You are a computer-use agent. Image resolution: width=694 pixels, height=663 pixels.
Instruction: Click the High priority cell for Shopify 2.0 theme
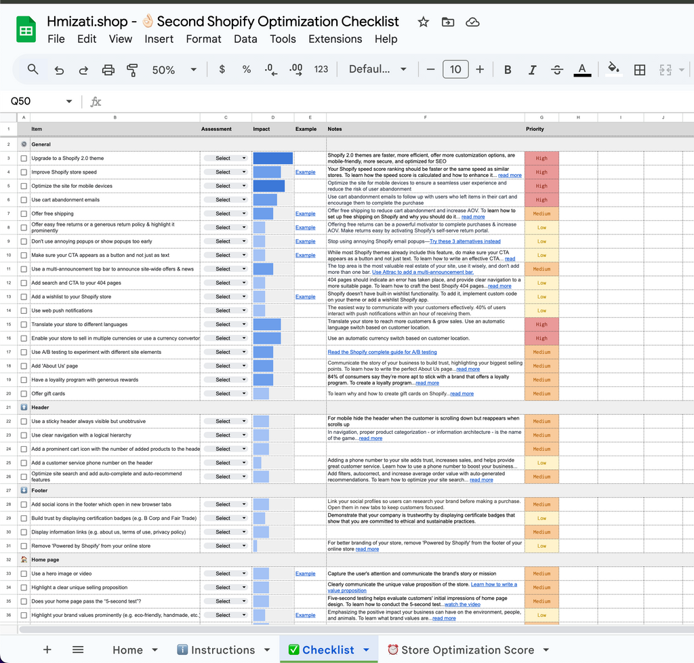pyautogui.click(x=542, y=159)
